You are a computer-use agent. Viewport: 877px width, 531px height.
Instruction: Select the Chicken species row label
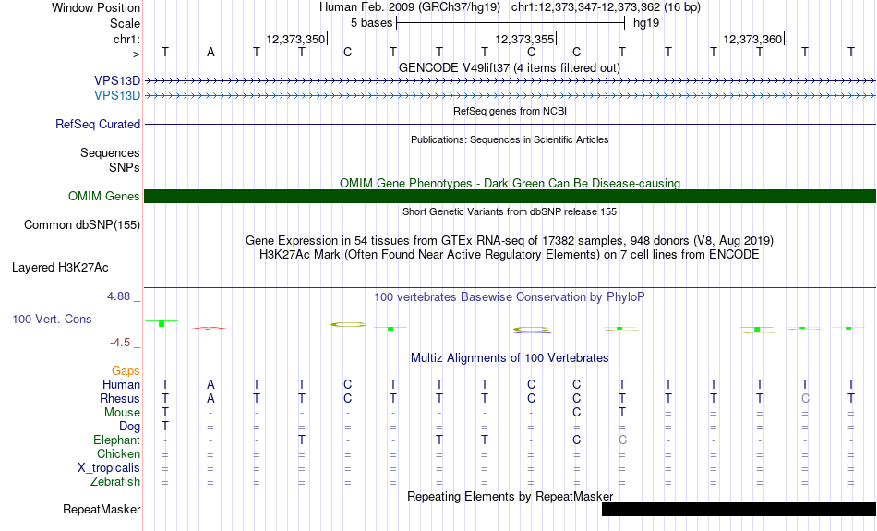[118, 453]
